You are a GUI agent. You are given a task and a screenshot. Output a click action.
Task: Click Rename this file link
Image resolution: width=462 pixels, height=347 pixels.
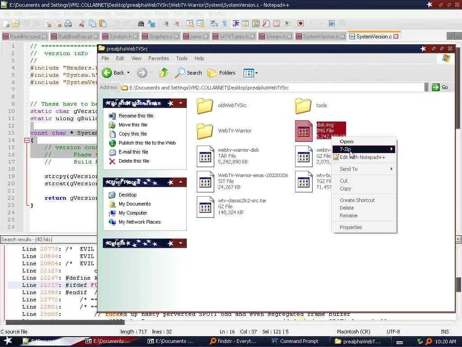(136, 116)
